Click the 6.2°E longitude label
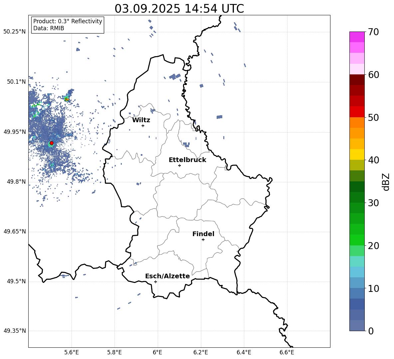This screenshot has height=359, width=394. pyautogui.click(x=201, y=353)
